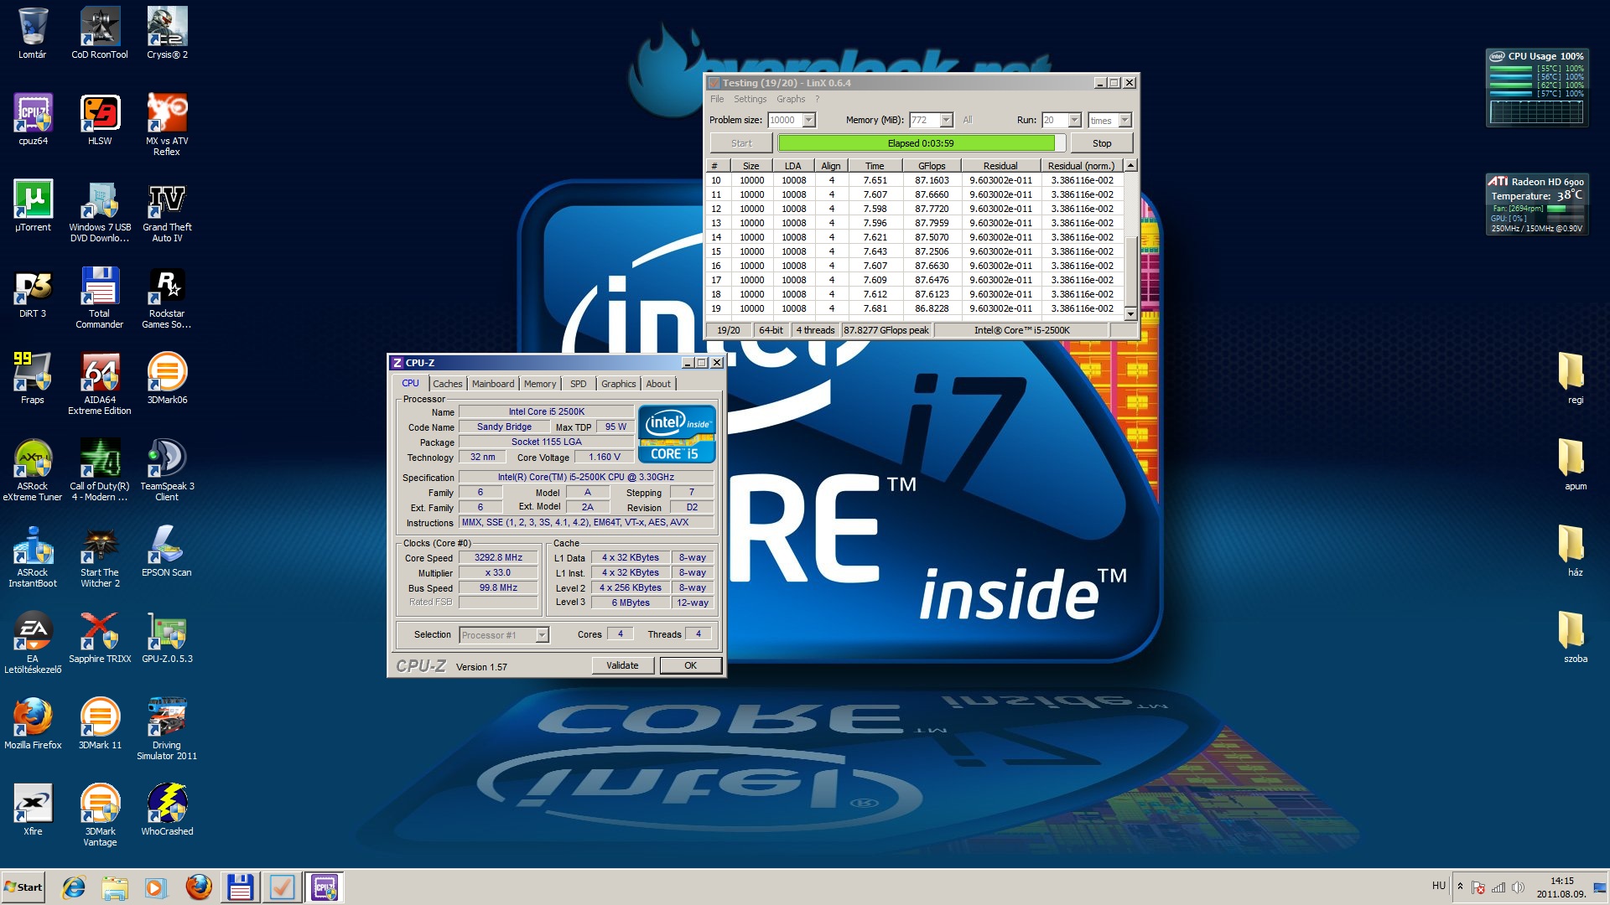
Task: Launch HLSW desktop icon
Action: point(100,120)
